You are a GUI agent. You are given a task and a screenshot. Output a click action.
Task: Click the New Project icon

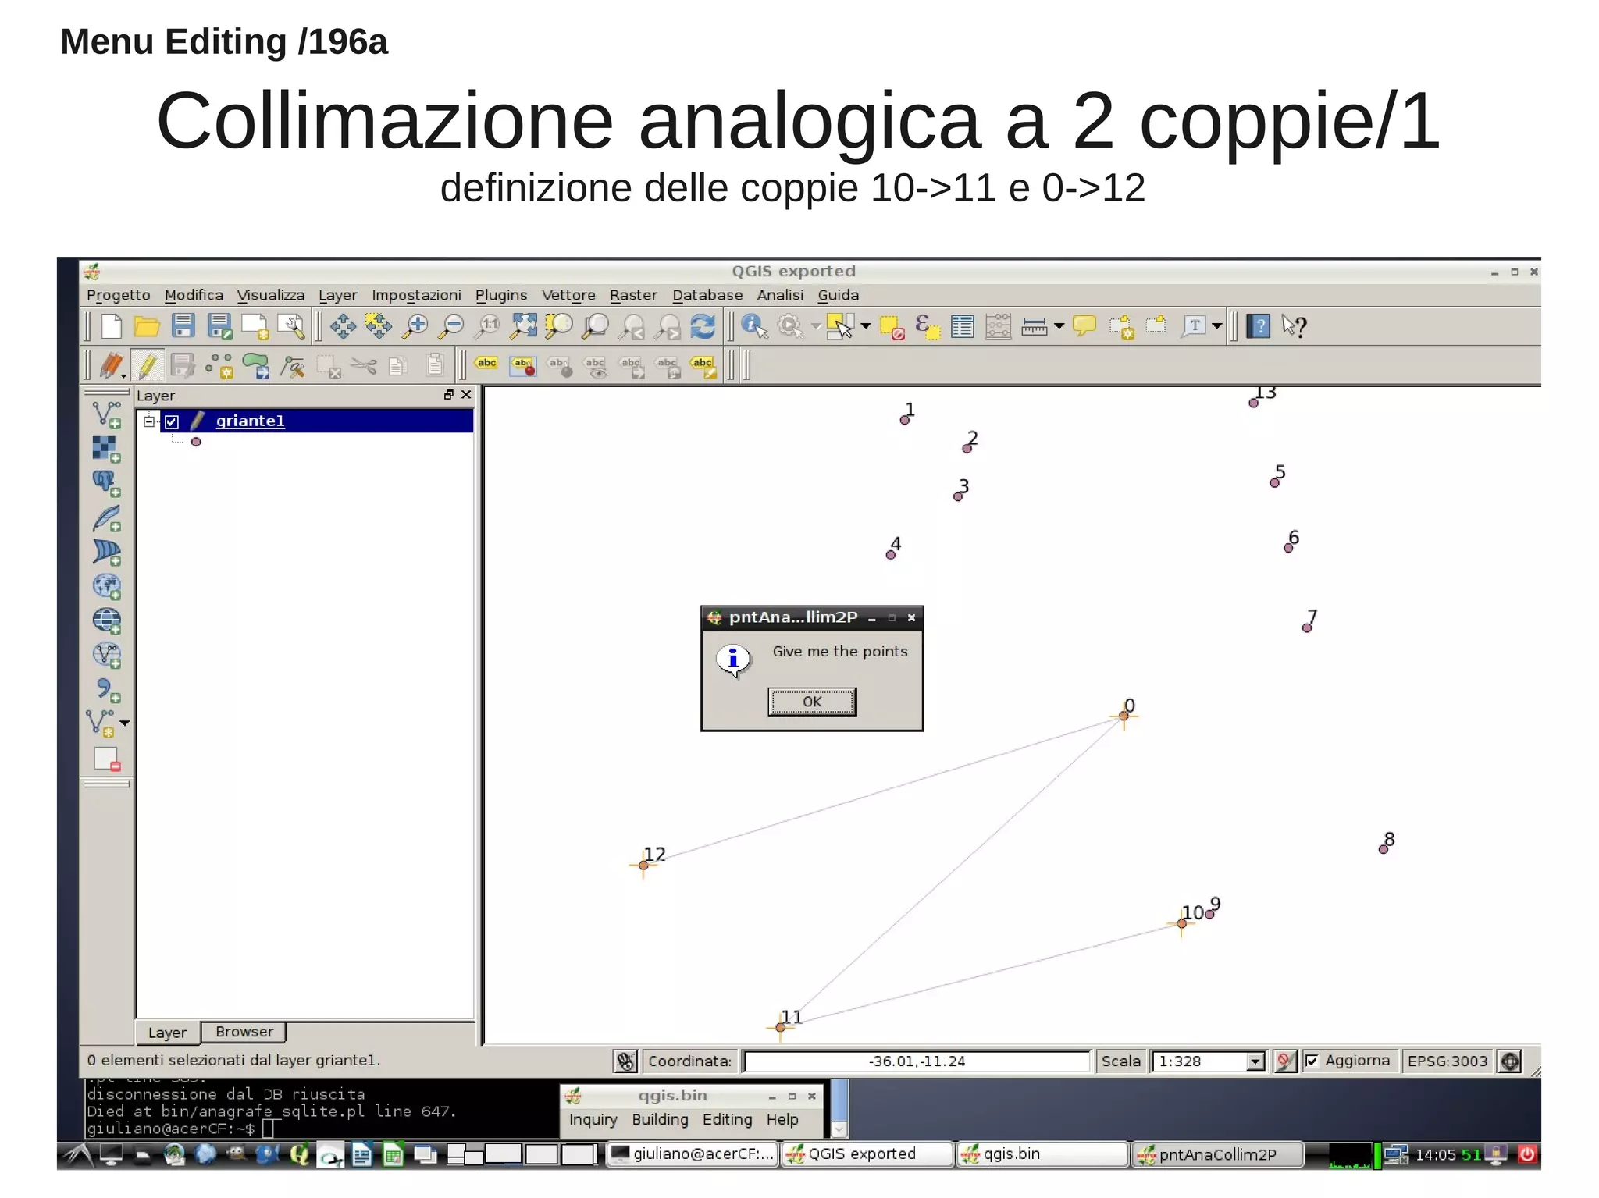coord(111,326)
